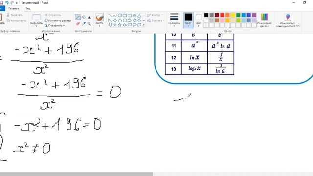Choose the Oval callout shape
Viewport: 313px width, 176px height.
pyautogui.click(x=134, y=25)
